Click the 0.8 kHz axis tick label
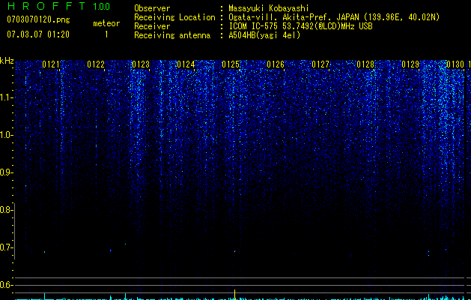Viewport: 471px width, 300px height. 6,210
